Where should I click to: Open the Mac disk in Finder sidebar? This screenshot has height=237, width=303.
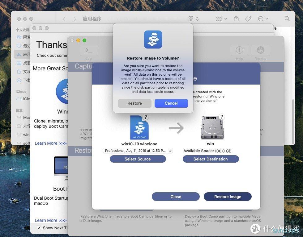point(23,118)
